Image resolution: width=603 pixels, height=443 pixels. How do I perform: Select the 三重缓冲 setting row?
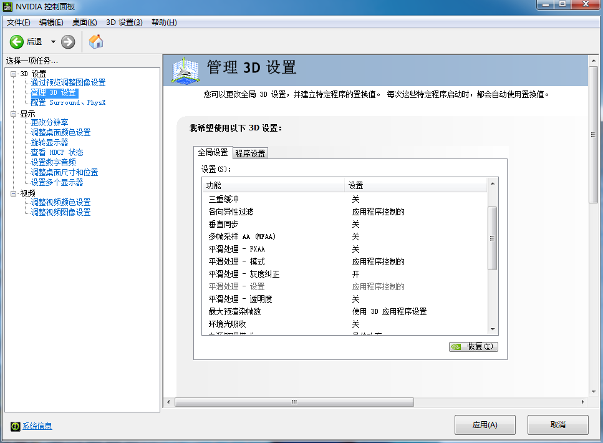pyautogui.click(x=345, y=200)
